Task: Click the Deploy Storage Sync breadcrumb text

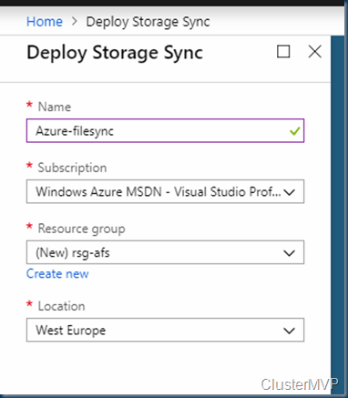Action: (148, 23)
